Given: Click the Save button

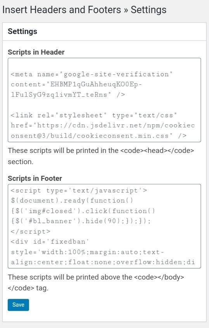Looking at the screenshot, I should 18,305.
